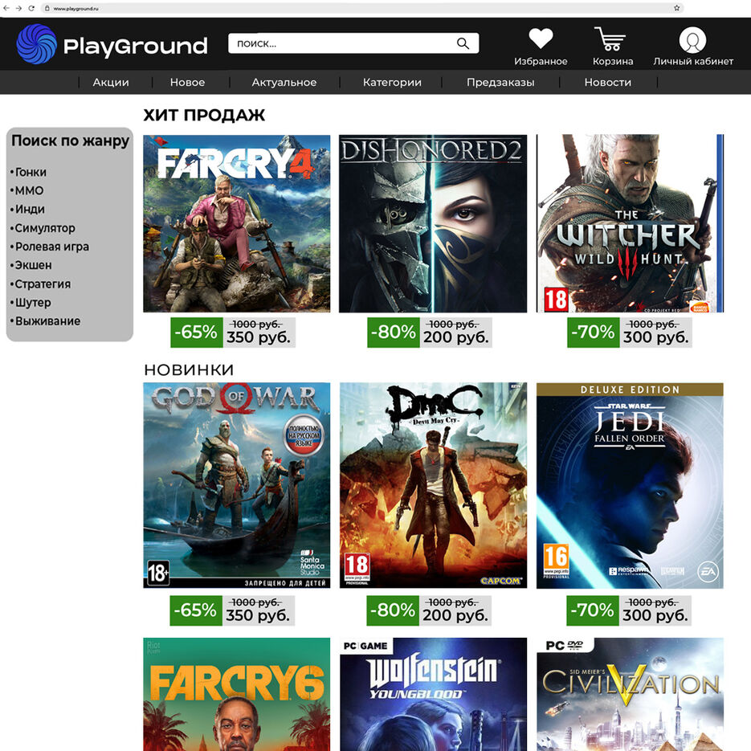This screenshot has width=751, height=751.
Task: Open favorites via the heart icon
Action: (x=541, y=39)
